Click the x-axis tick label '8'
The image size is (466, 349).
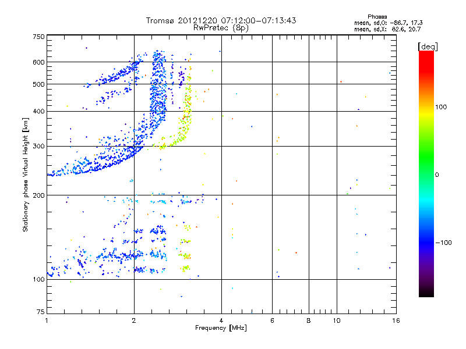[309, 320]
